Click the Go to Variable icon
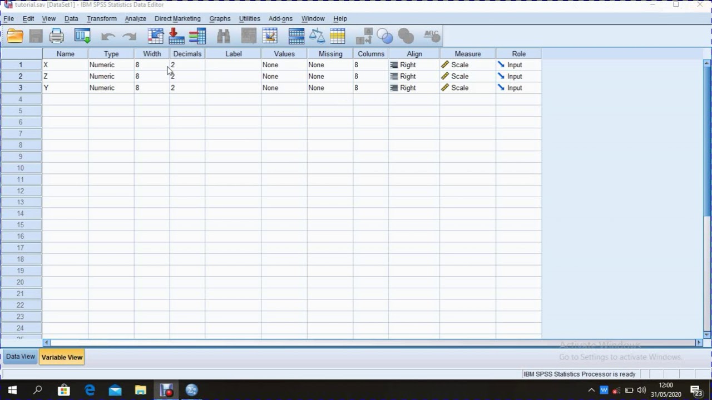Image resolution: width=712 pixels, height=400 pixels. [176, 37]
